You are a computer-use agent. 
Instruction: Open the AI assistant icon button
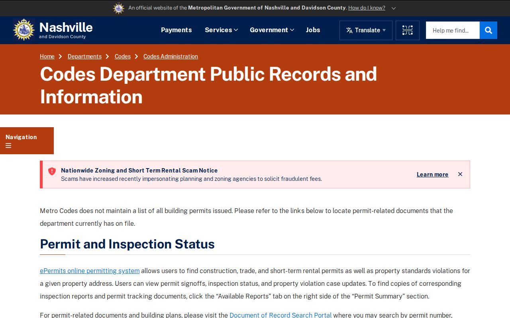pos(408,30)
